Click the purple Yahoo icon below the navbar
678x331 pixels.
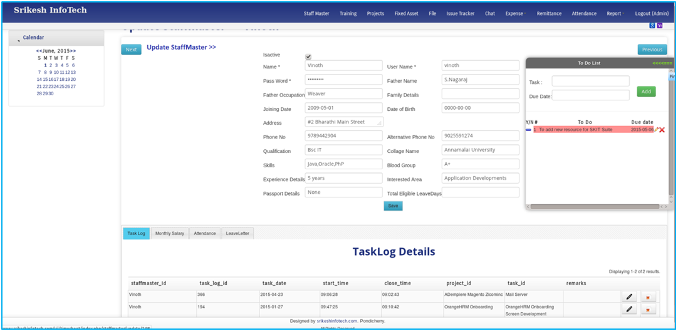pos(659,25)
